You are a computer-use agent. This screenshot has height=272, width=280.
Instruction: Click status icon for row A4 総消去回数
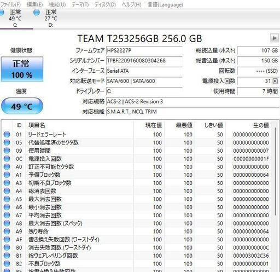pyautogui.click(x=7, y=191)
